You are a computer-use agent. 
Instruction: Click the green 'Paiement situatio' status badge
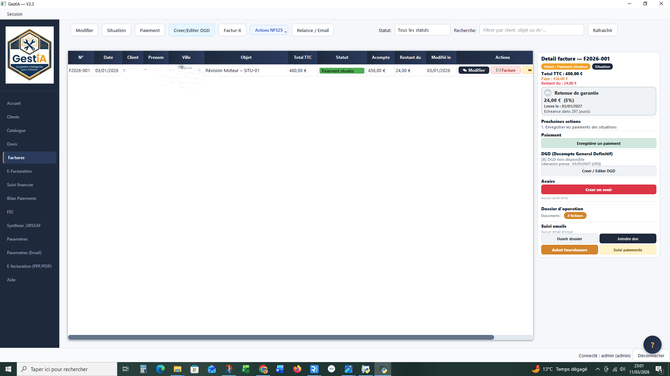click(x=342, y=71)
